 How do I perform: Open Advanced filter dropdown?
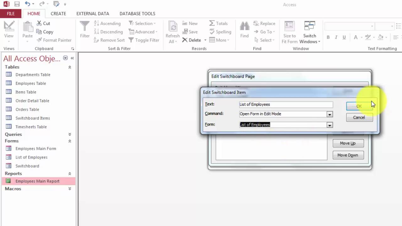click(x=143, y=32)
